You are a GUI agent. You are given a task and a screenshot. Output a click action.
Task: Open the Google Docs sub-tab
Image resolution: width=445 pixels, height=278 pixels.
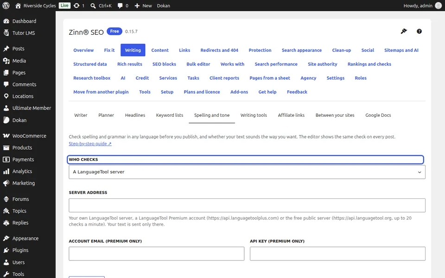pos(378,115)
